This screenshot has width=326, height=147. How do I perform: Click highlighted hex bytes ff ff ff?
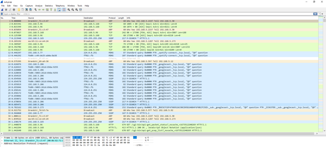click(77, 137)
